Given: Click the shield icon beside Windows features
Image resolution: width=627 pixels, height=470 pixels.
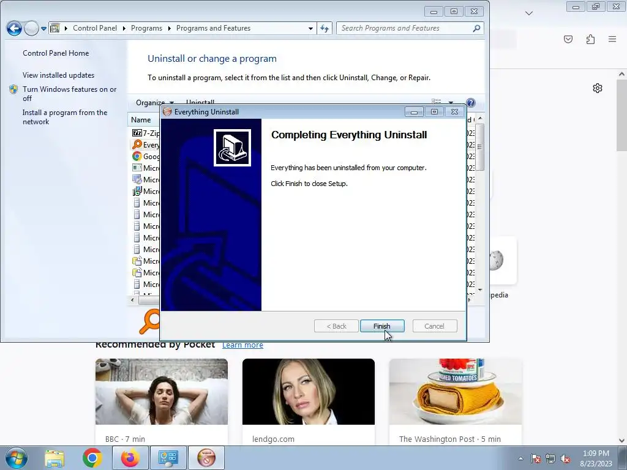Looking at the screenshot, I should coord(13,89).
